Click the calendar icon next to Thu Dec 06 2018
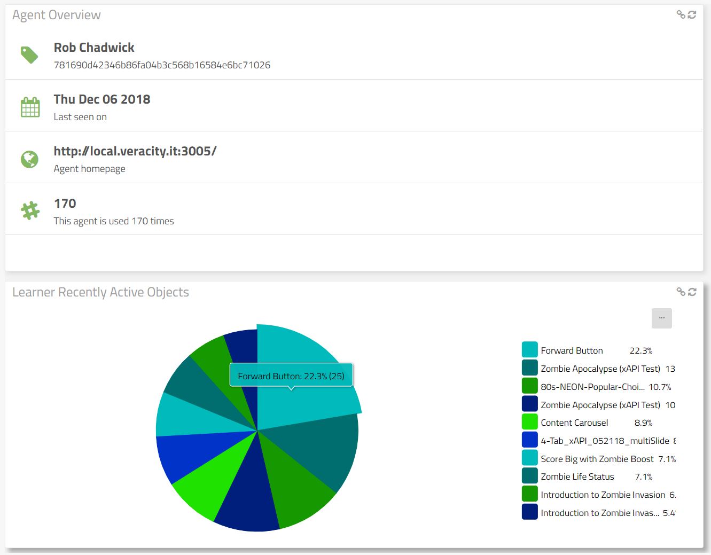 30,107
